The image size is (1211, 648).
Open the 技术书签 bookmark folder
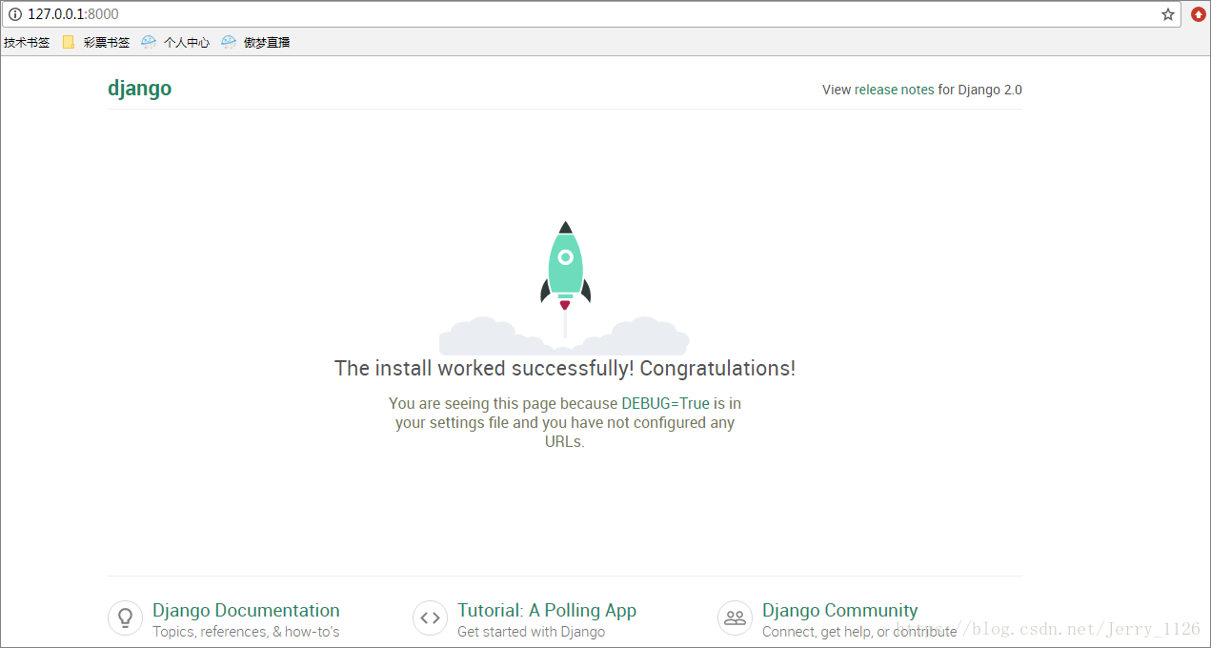pyautogui.click(x=27, y=42)
